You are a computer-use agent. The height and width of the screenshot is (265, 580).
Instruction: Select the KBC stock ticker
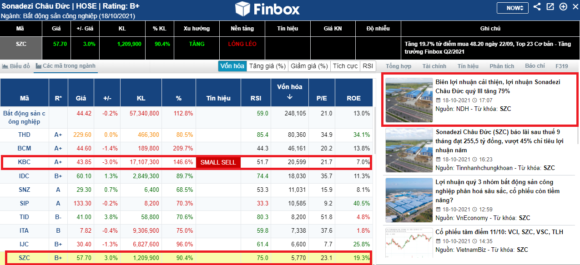[24, 162]
